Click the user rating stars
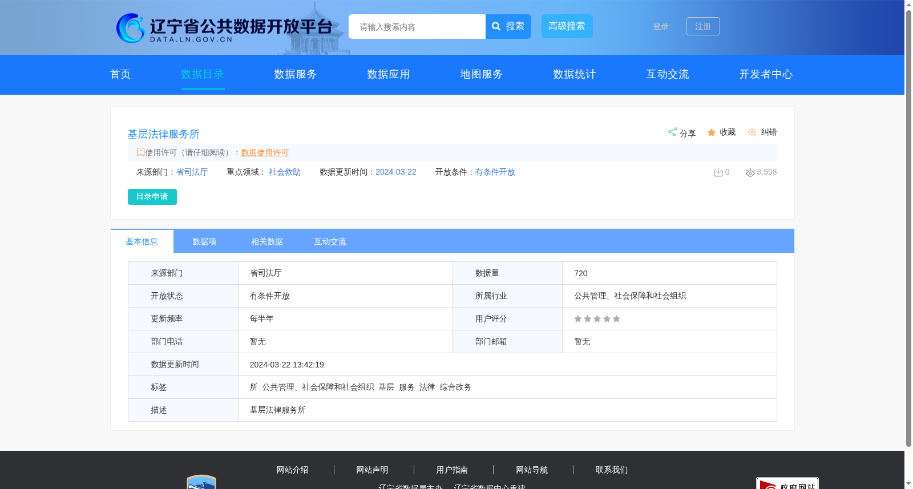The height and width of the screenshot is (489, 913). coord(597,319)
